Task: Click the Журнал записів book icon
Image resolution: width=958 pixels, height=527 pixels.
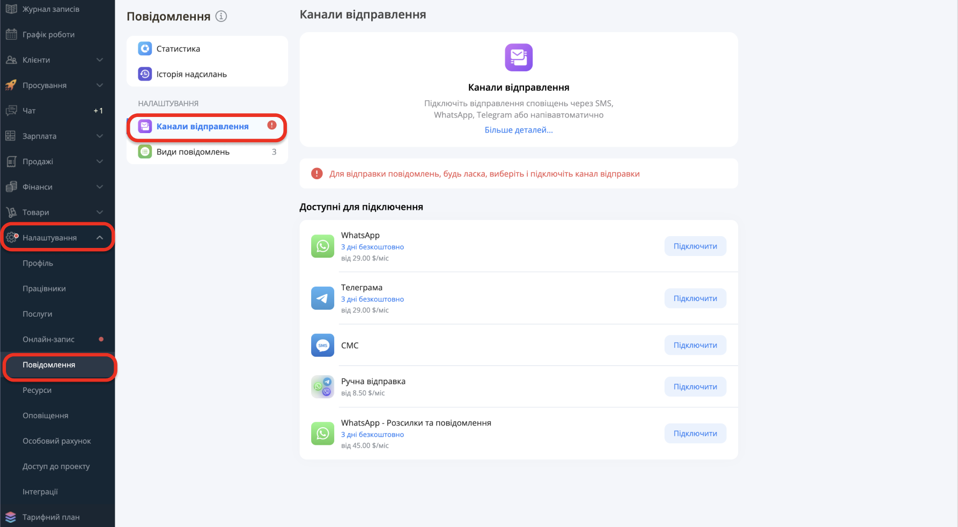Action: pyautogui.click(x=11, y=9)
